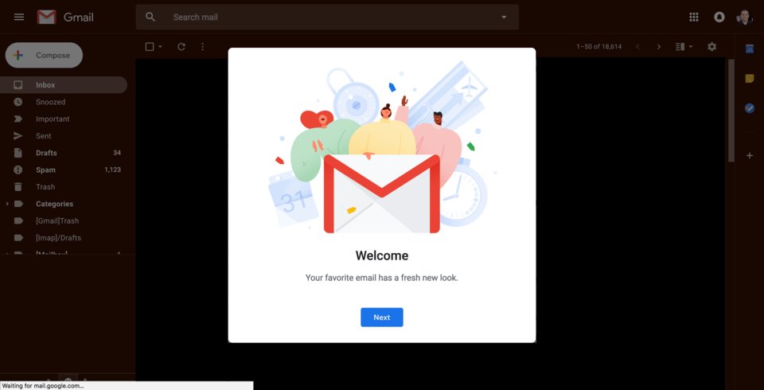Open the split pane mode dropdown
Screen dimensions: 764x390
tap(684, 47)
